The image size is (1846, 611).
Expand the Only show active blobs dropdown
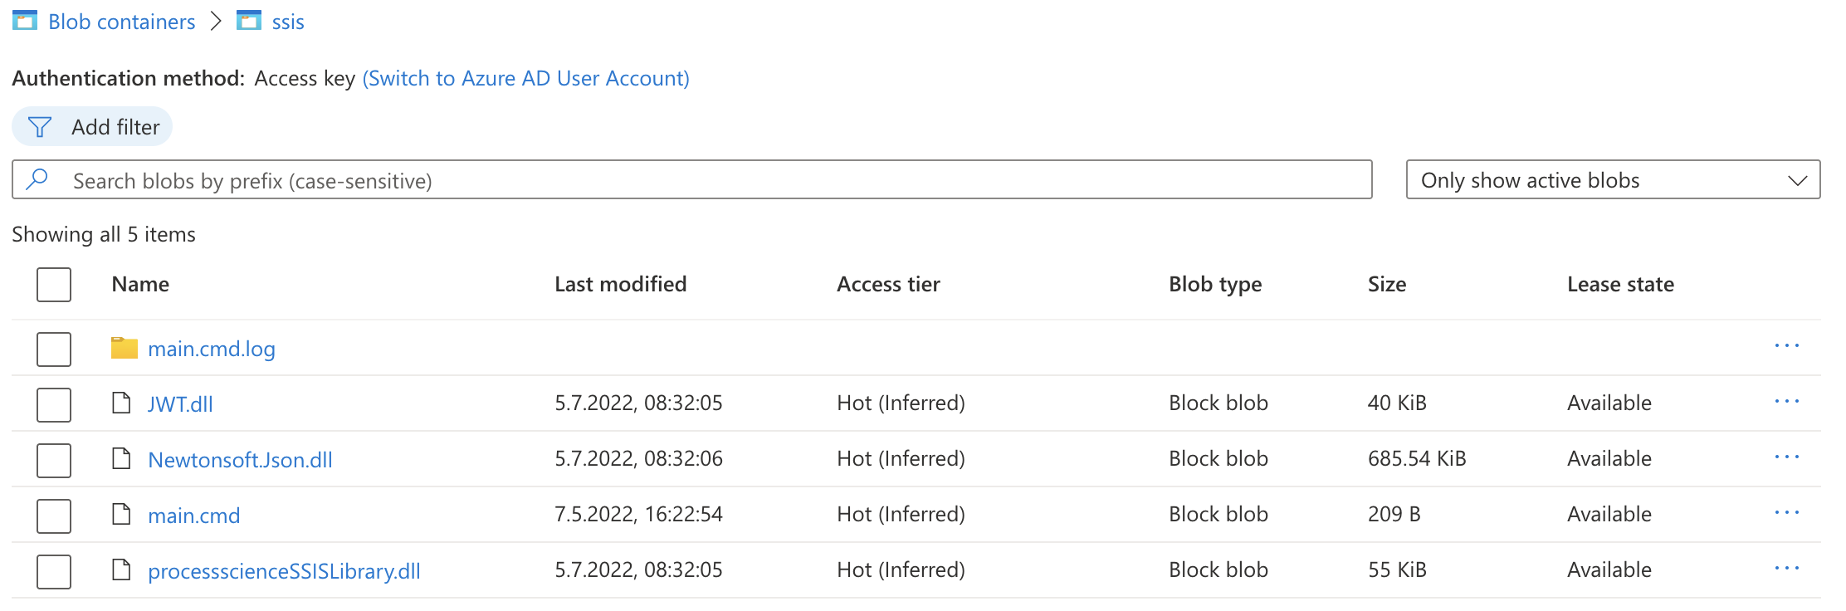pos(1613,179)
